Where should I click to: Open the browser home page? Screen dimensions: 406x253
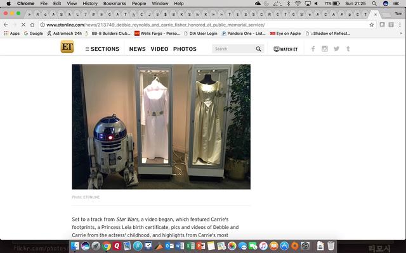pyautogui.click(x=32, y=25)
